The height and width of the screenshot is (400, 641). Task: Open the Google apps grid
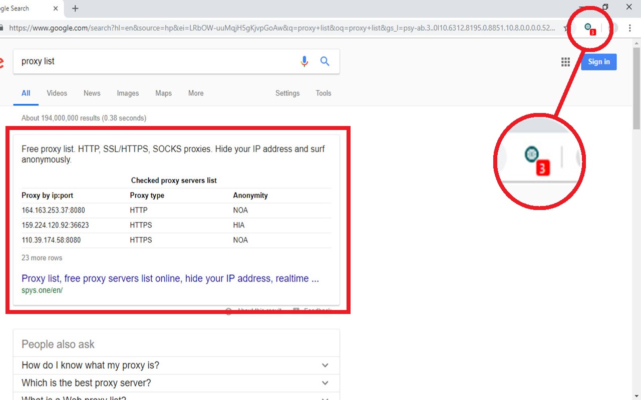pyautogui.click(x=565, y=61)
